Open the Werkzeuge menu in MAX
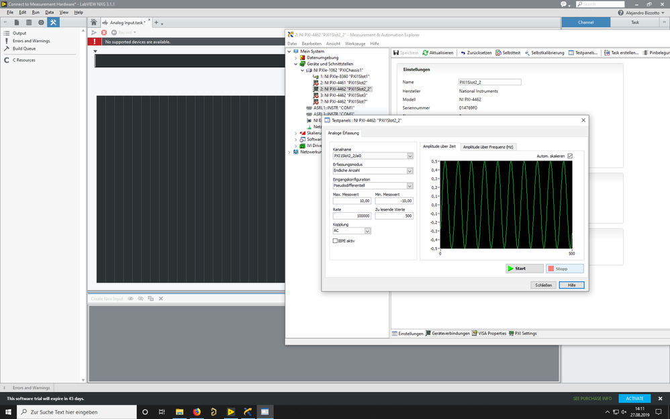670x419 pixels. pos(355,44)
